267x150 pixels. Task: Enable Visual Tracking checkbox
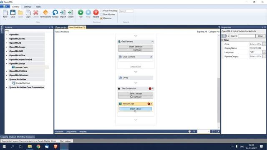(101, 11)
